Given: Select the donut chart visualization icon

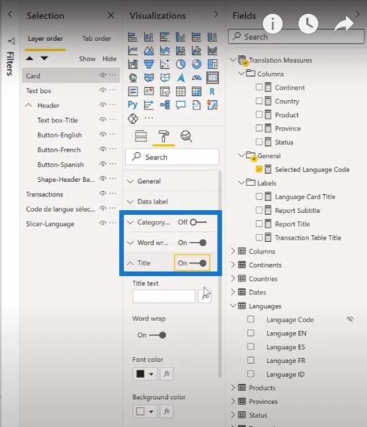Looking at the screenshot, I should tap(196, 65).
